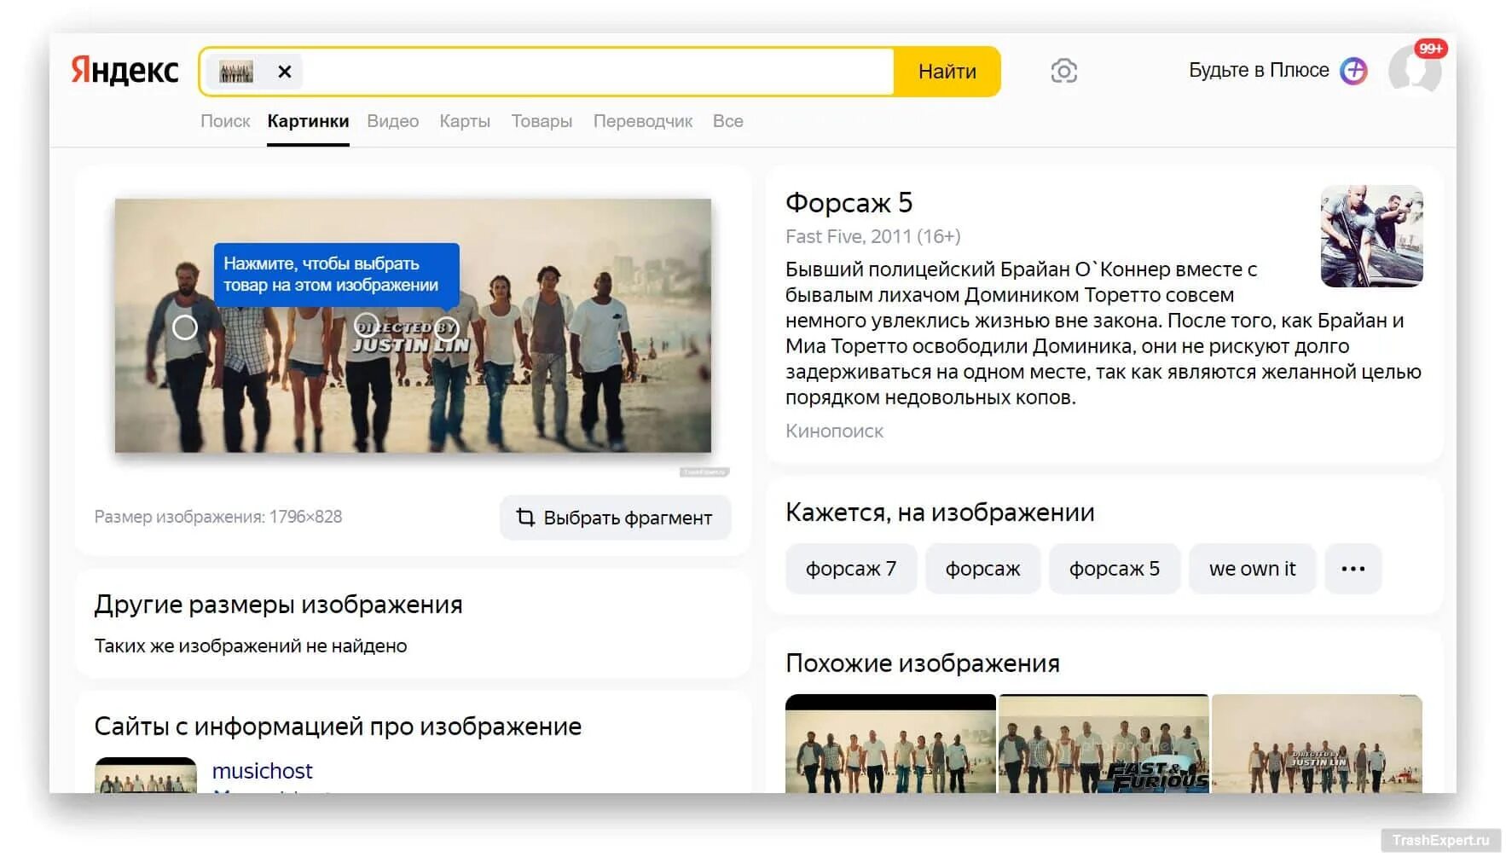This screenshot has height=857, width=1506.
Task: Open the musichost site link
Action: [262, 771]
